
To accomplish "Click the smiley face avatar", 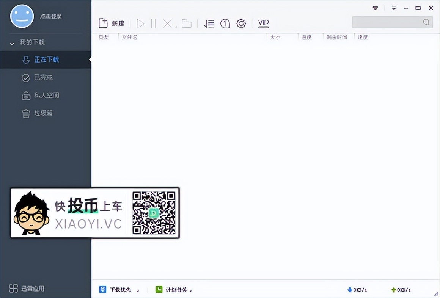I will pos(22,16).
